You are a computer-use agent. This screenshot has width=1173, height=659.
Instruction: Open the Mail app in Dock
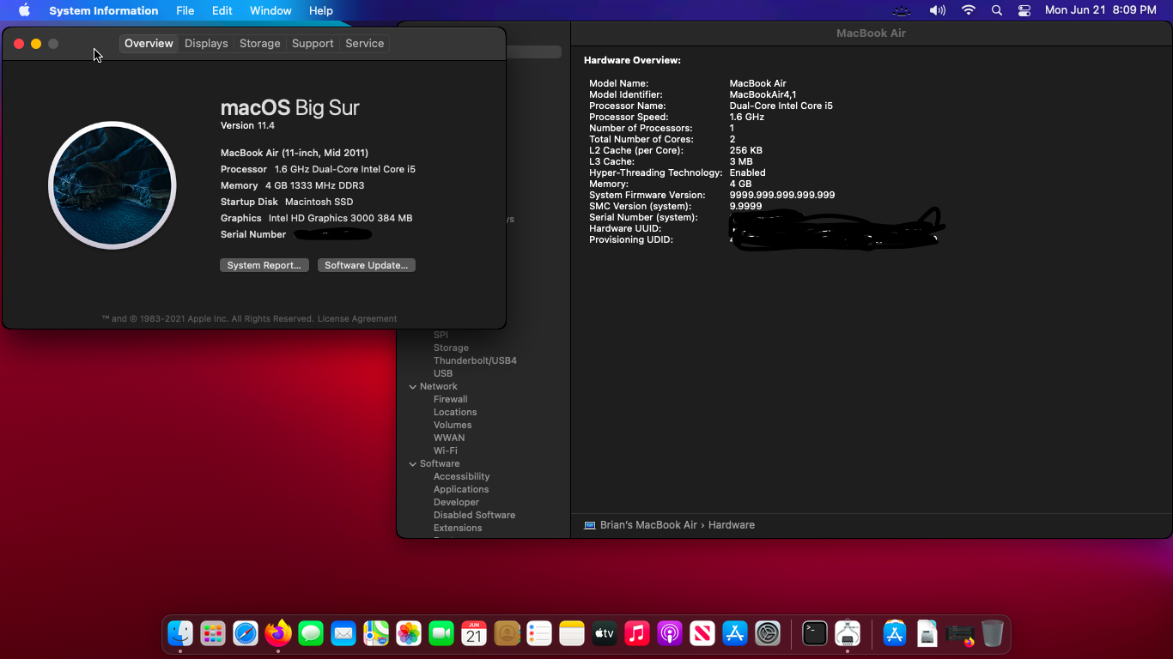pos(343,634)
